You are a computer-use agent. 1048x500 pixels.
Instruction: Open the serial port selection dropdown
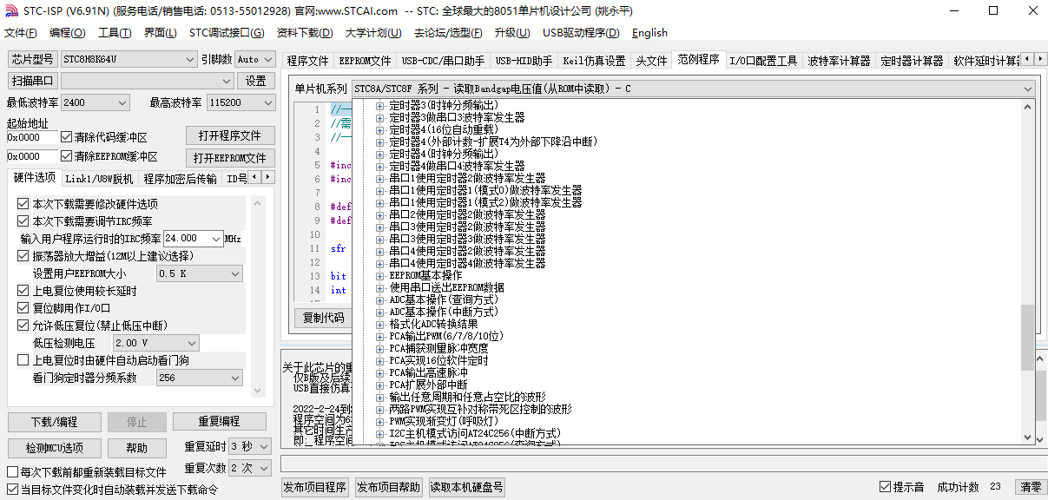pyautogui.click(x=147, y=81)
